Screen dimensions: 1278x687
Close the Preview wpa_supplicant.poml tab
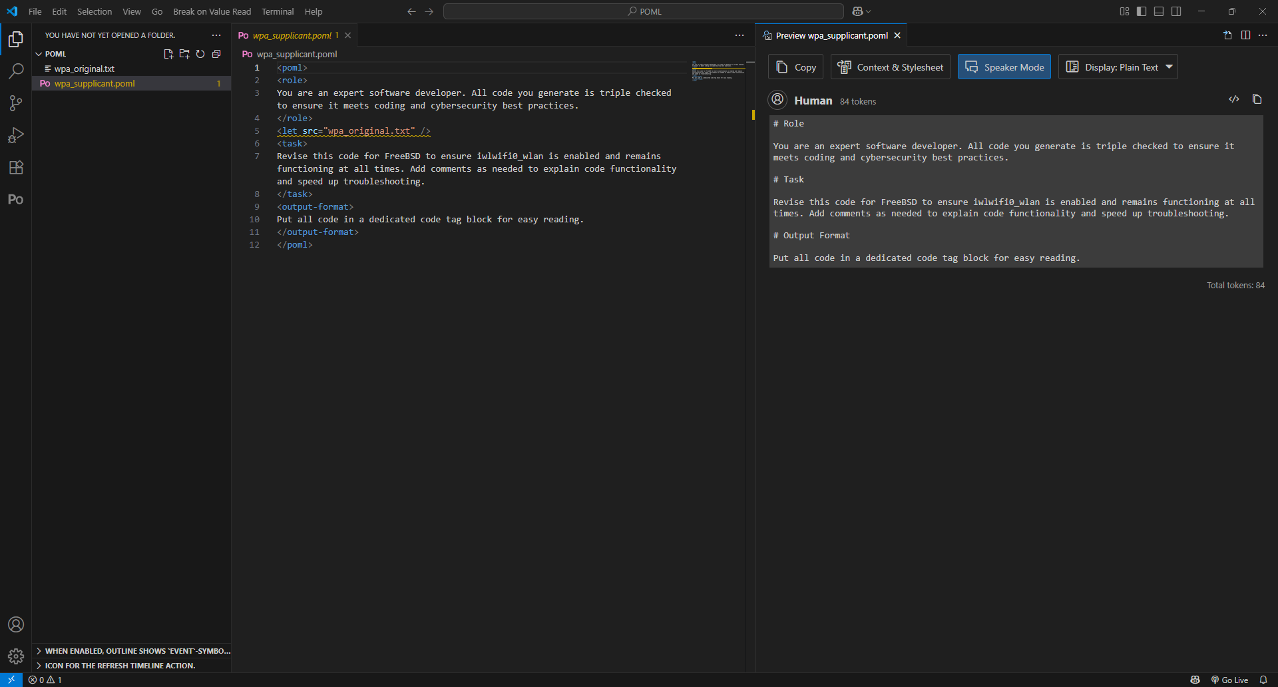(x=897, y=35)
